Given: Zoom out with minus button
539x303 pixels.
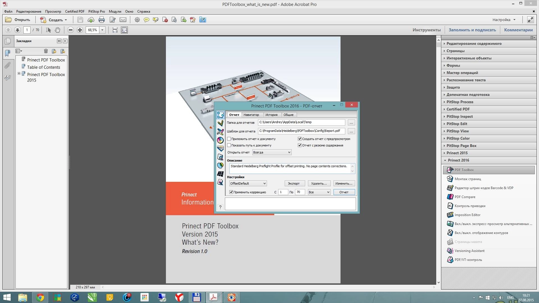Looking at the screenshot, I should point(70,30).
